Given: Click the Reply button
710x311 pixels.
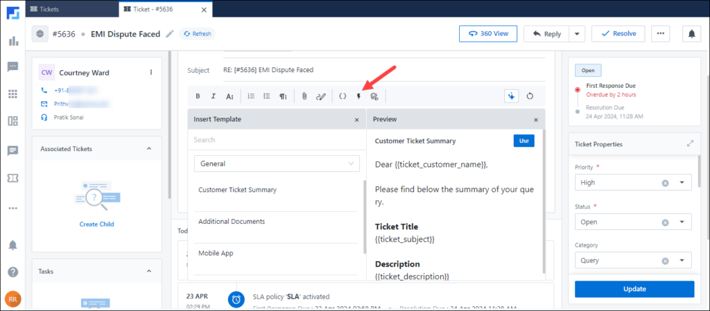Looking at the screenshot, I should pyautogui.click(x=546, y=34).
